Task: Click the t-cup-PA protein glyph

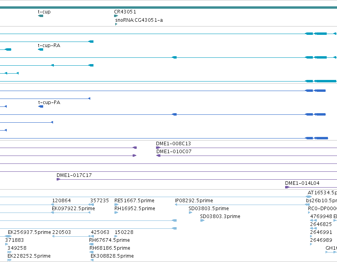Action: click(x=41, y=106)
